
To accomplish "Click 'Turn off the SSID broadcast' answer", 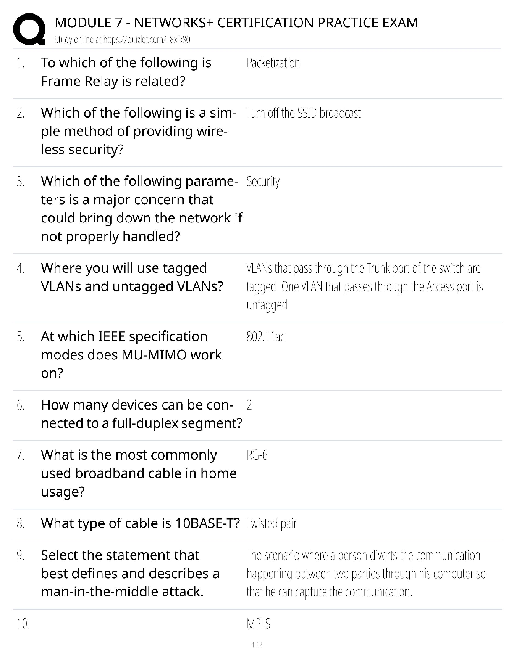I will pyautogui.click(x=303, y=113).
